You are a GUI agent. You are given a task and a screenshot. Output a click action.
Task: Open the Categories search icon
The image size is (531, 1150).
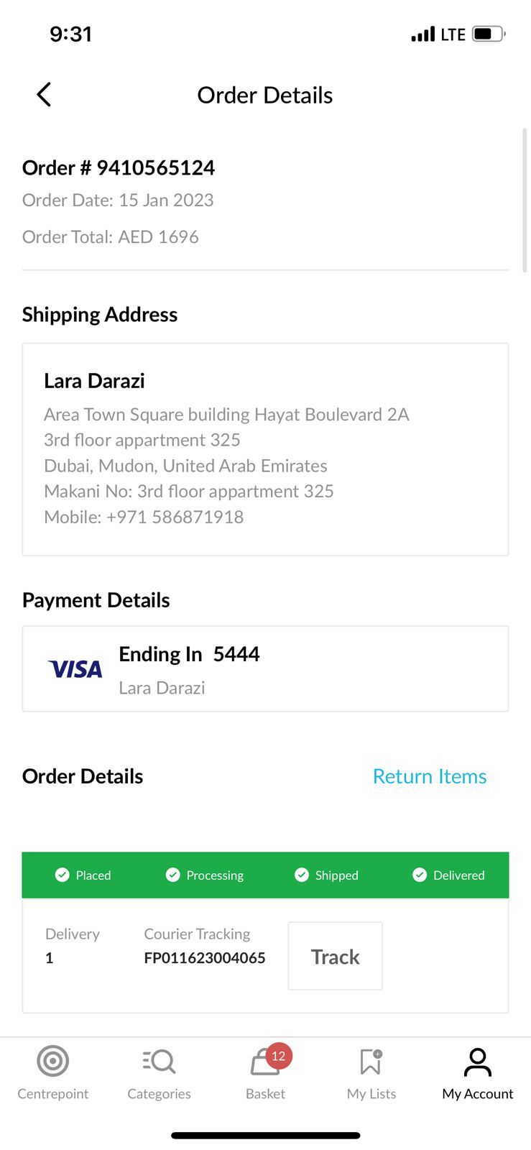160,1061
